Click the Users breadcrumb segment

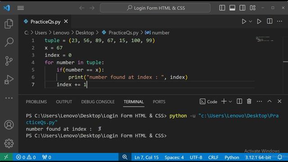[x=41, y=33]
